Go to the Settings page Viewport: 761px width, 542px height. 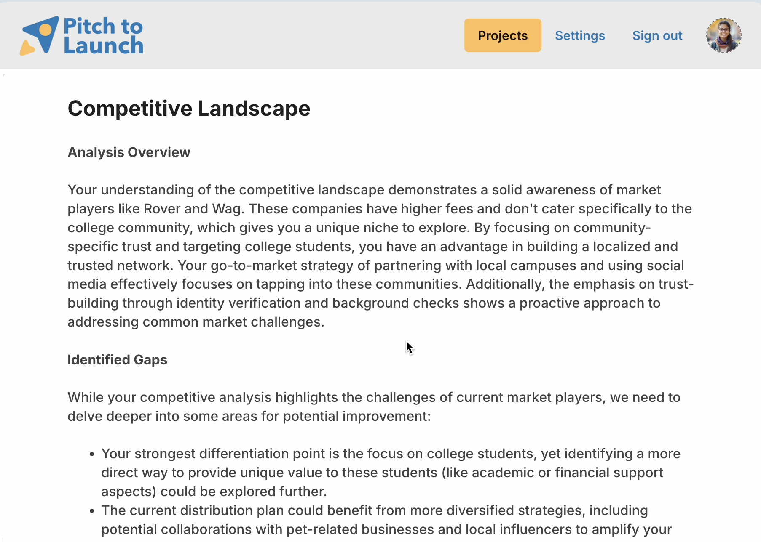[x=579, y=36]
